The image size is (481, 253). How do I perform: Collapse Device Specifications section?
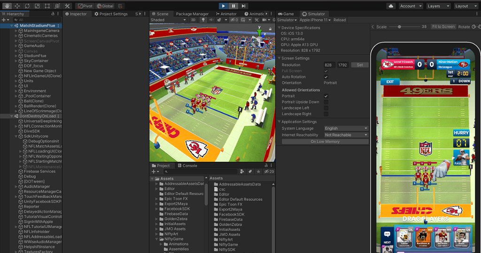coord(279,28)
